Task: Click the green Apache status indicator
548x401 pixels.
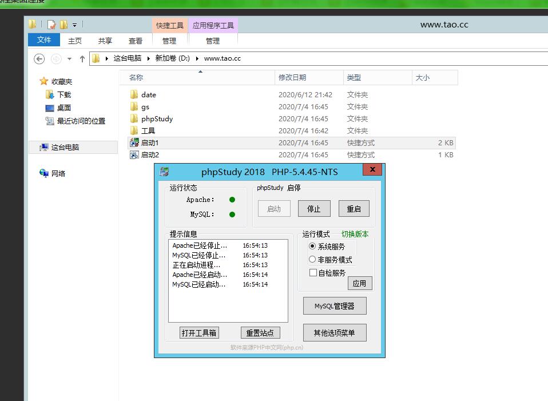Action: [232, 200]
